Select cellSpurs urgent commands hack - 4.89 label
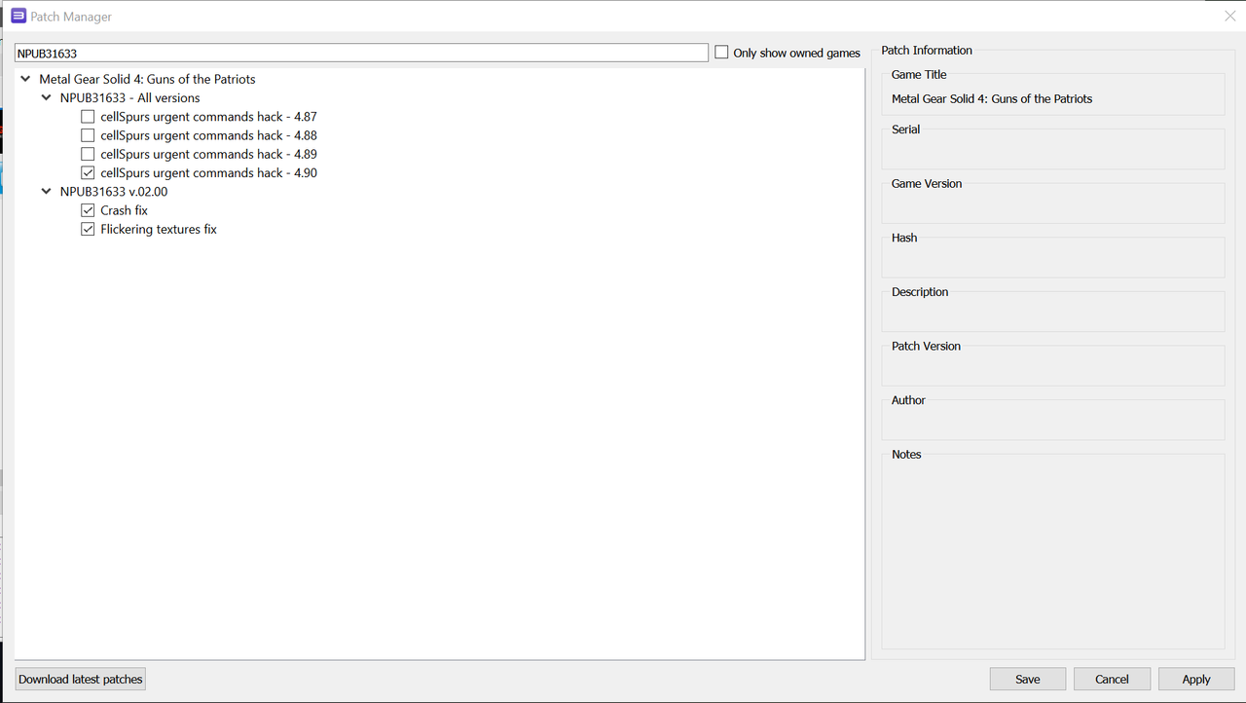 (208, 154)
